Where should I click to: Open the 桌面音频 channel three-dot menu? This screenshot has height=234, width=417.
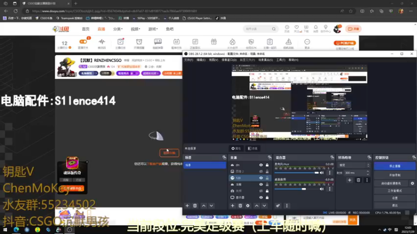pos(330,189)
